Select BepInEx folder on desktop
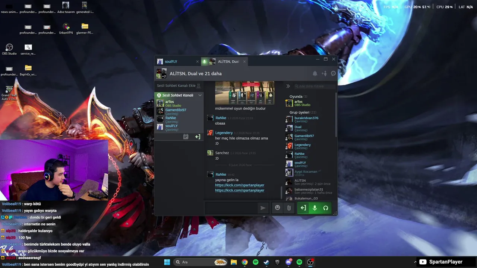 [x=28, y=70]
